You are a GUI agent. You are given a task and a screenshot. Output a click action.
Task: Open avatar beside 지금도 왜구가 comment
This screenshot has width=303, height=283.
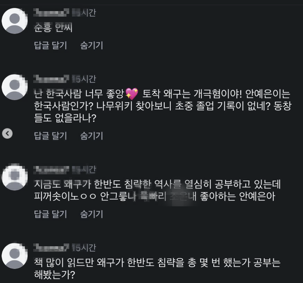pyautogui.click(x=15, y=177)
